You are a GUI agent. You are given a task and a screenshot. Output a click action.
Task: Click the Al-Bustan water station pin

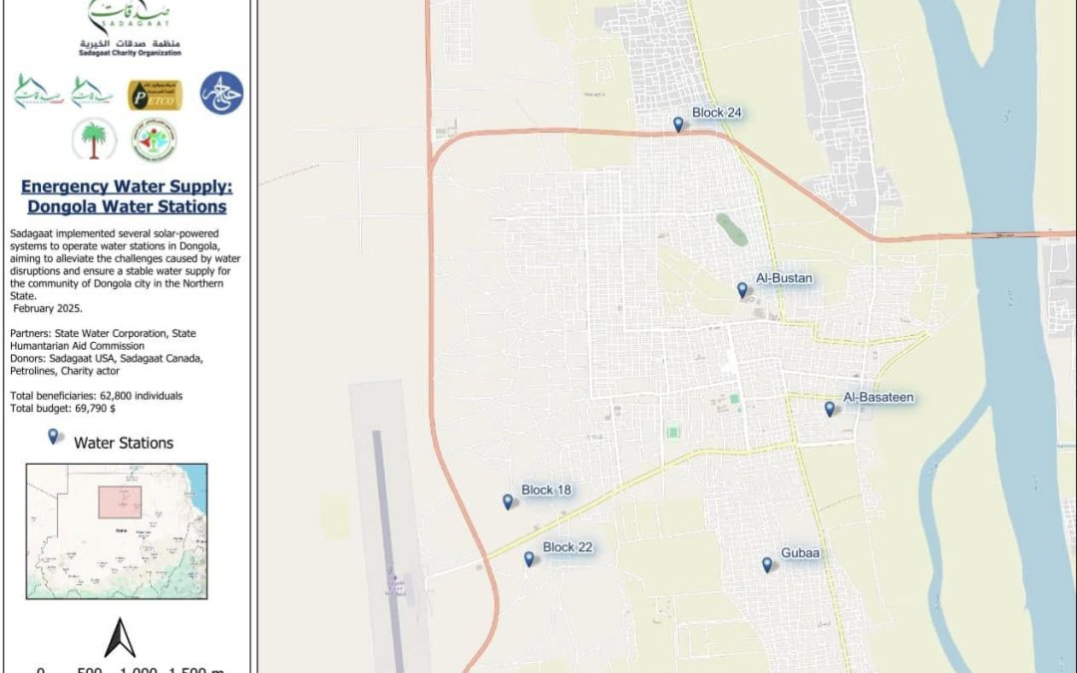tap(742, 290)
